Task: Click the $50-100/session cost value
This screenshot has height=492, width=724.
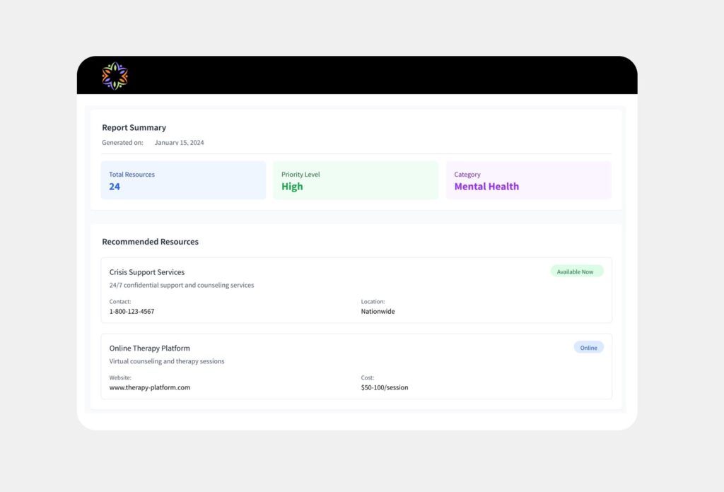Action: click(x=385, y=387)
